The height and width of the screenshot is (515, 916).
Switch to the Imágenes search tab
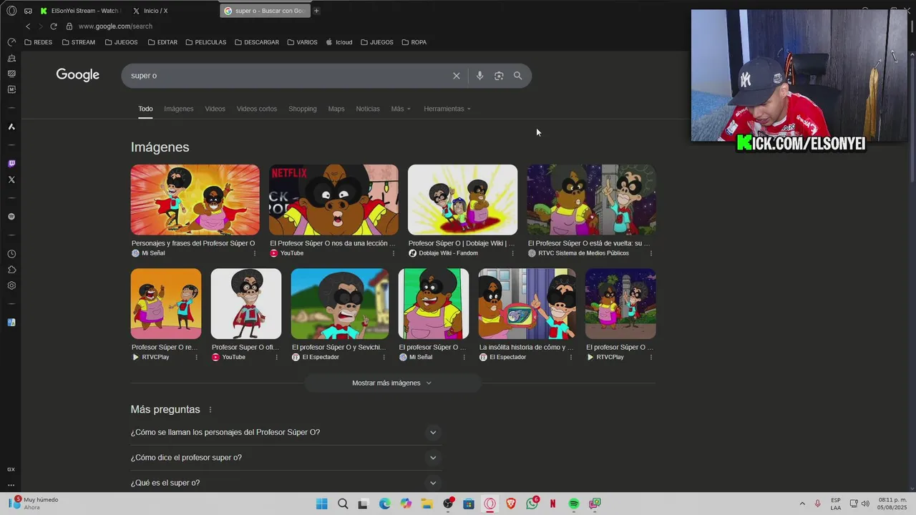click(179, 109)
